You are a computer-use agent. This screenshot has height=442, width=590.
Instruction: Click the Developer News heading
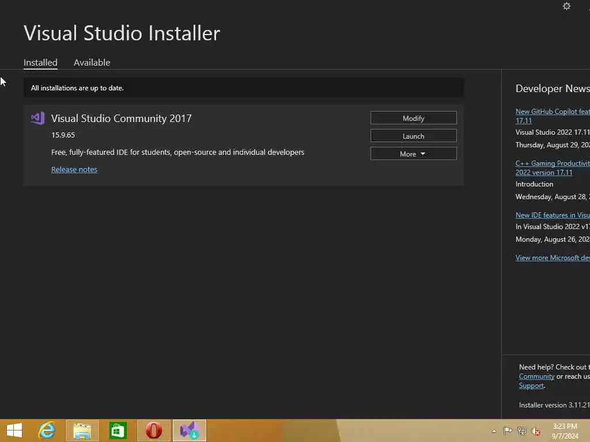[553, 88]
